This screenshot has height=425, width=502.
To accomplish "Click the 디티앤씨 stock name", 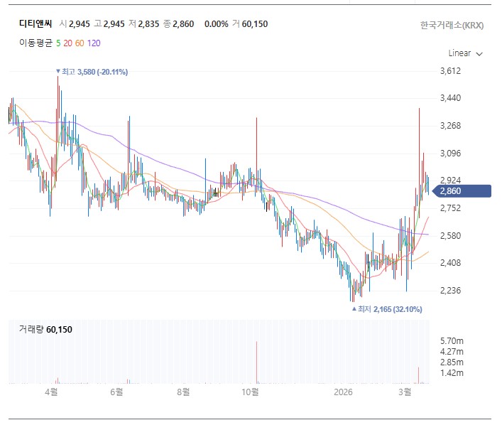I will [x=36, y=23].
